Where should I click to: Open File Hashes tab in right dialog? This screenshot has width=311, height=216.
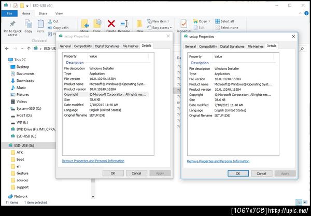tap(255, 47)
